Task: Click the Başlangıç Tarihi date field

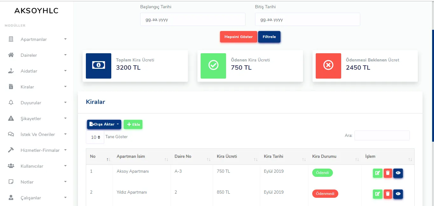Action: click(193, 19)
